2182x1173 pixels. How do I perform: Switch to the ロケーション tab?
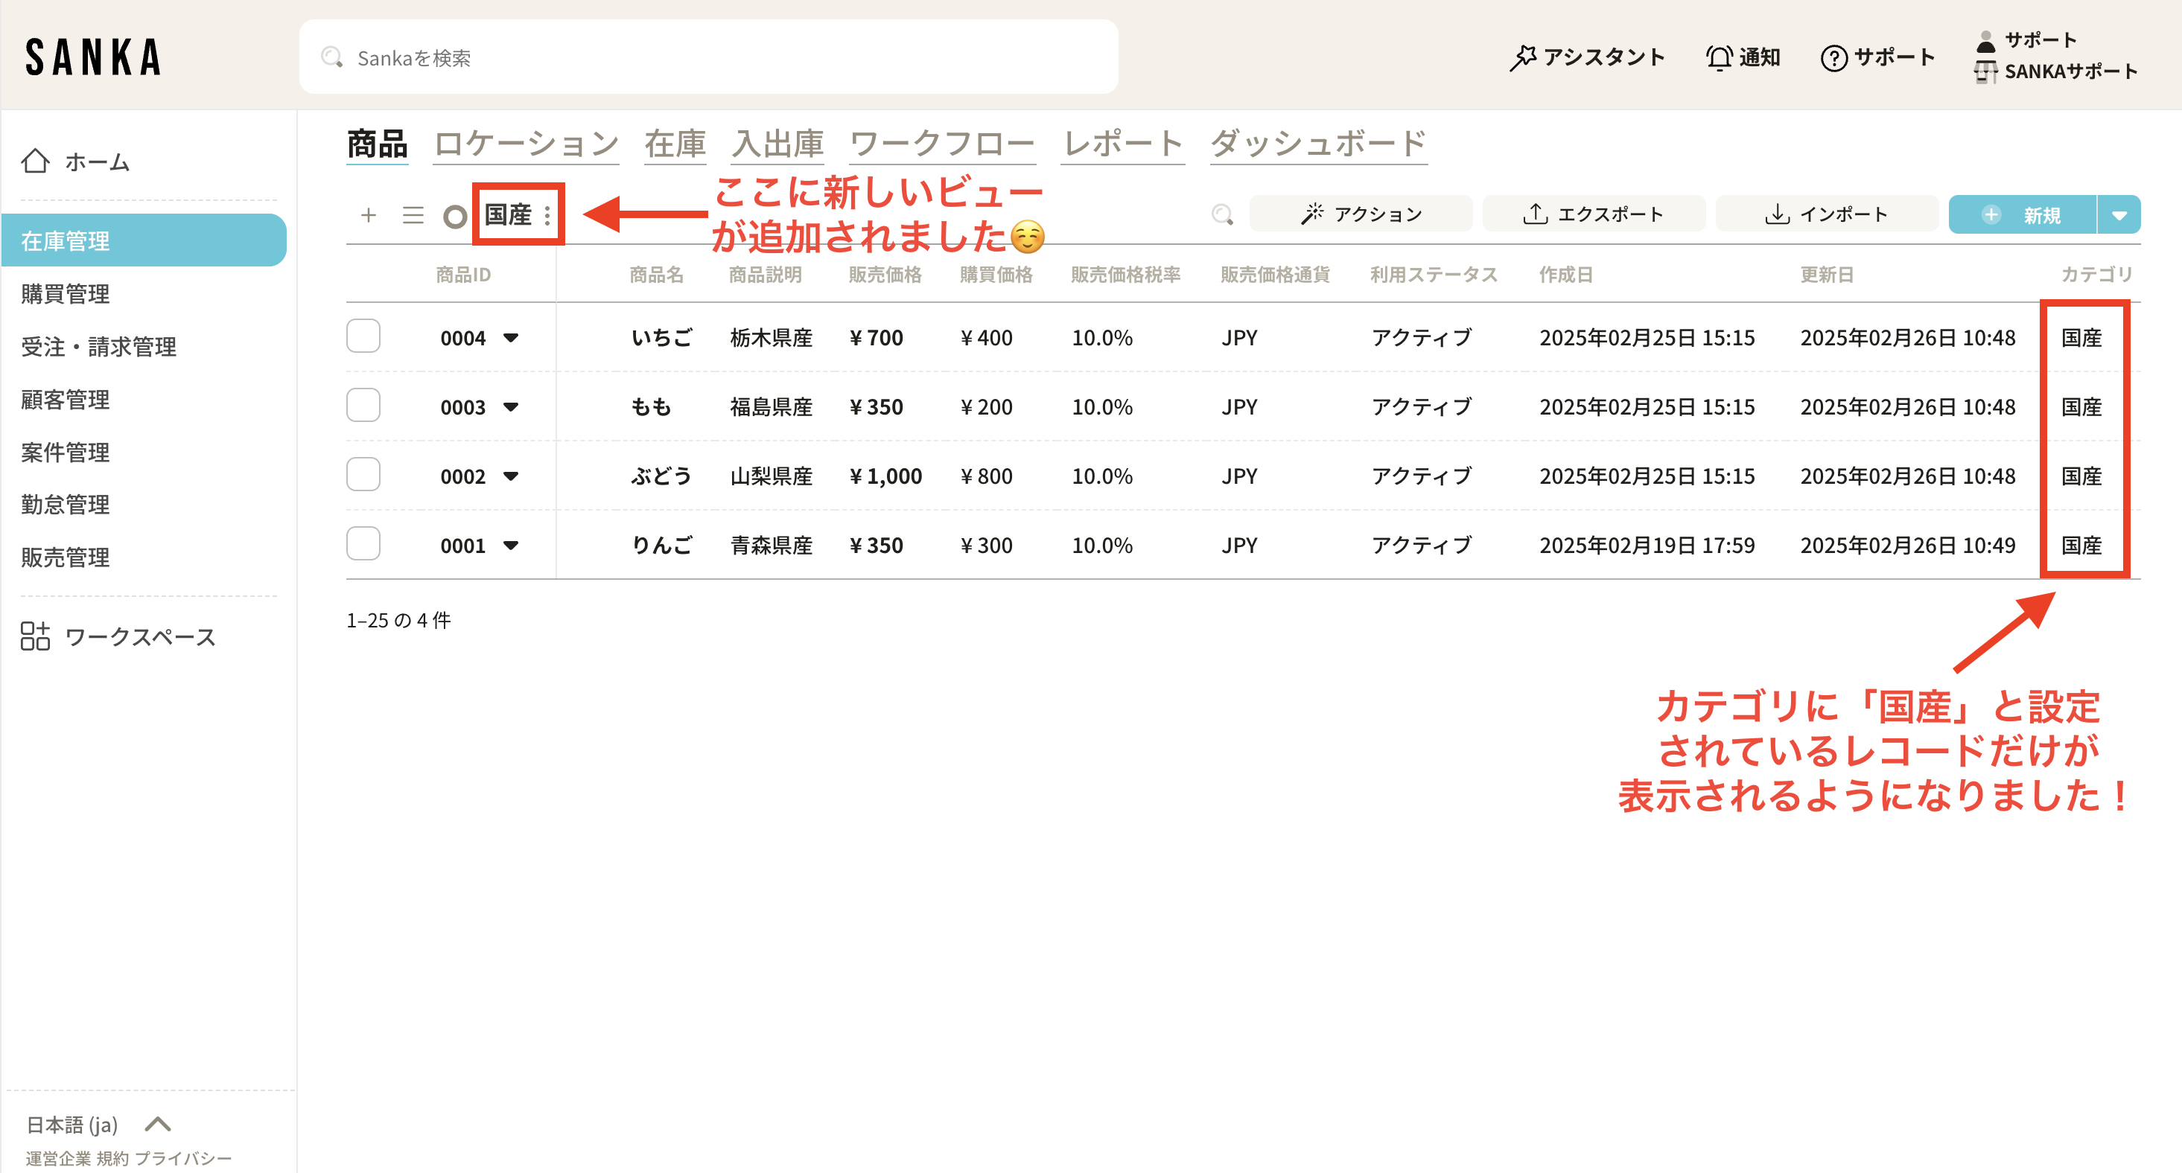click(x=526, y=144)
